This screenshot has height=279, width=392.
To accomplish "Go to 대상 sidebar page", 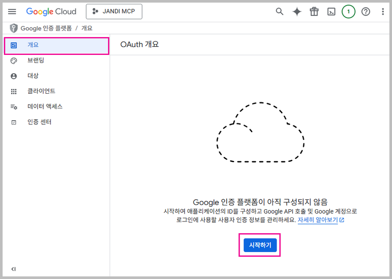I will (x=33, y=76).
